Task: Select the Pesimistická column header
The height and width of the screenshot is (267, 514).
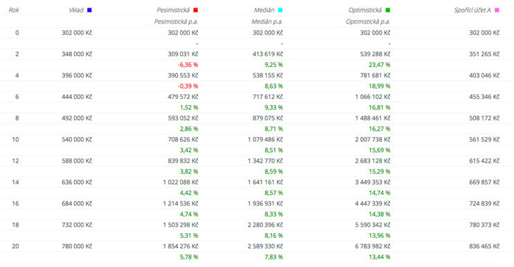Action: pos(173,10)
